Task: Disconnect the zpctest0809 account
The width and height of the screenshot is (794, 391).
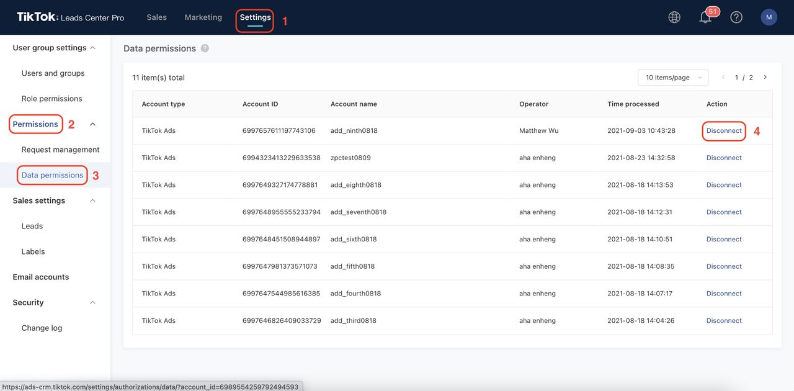Action: [x=723, y=157]
